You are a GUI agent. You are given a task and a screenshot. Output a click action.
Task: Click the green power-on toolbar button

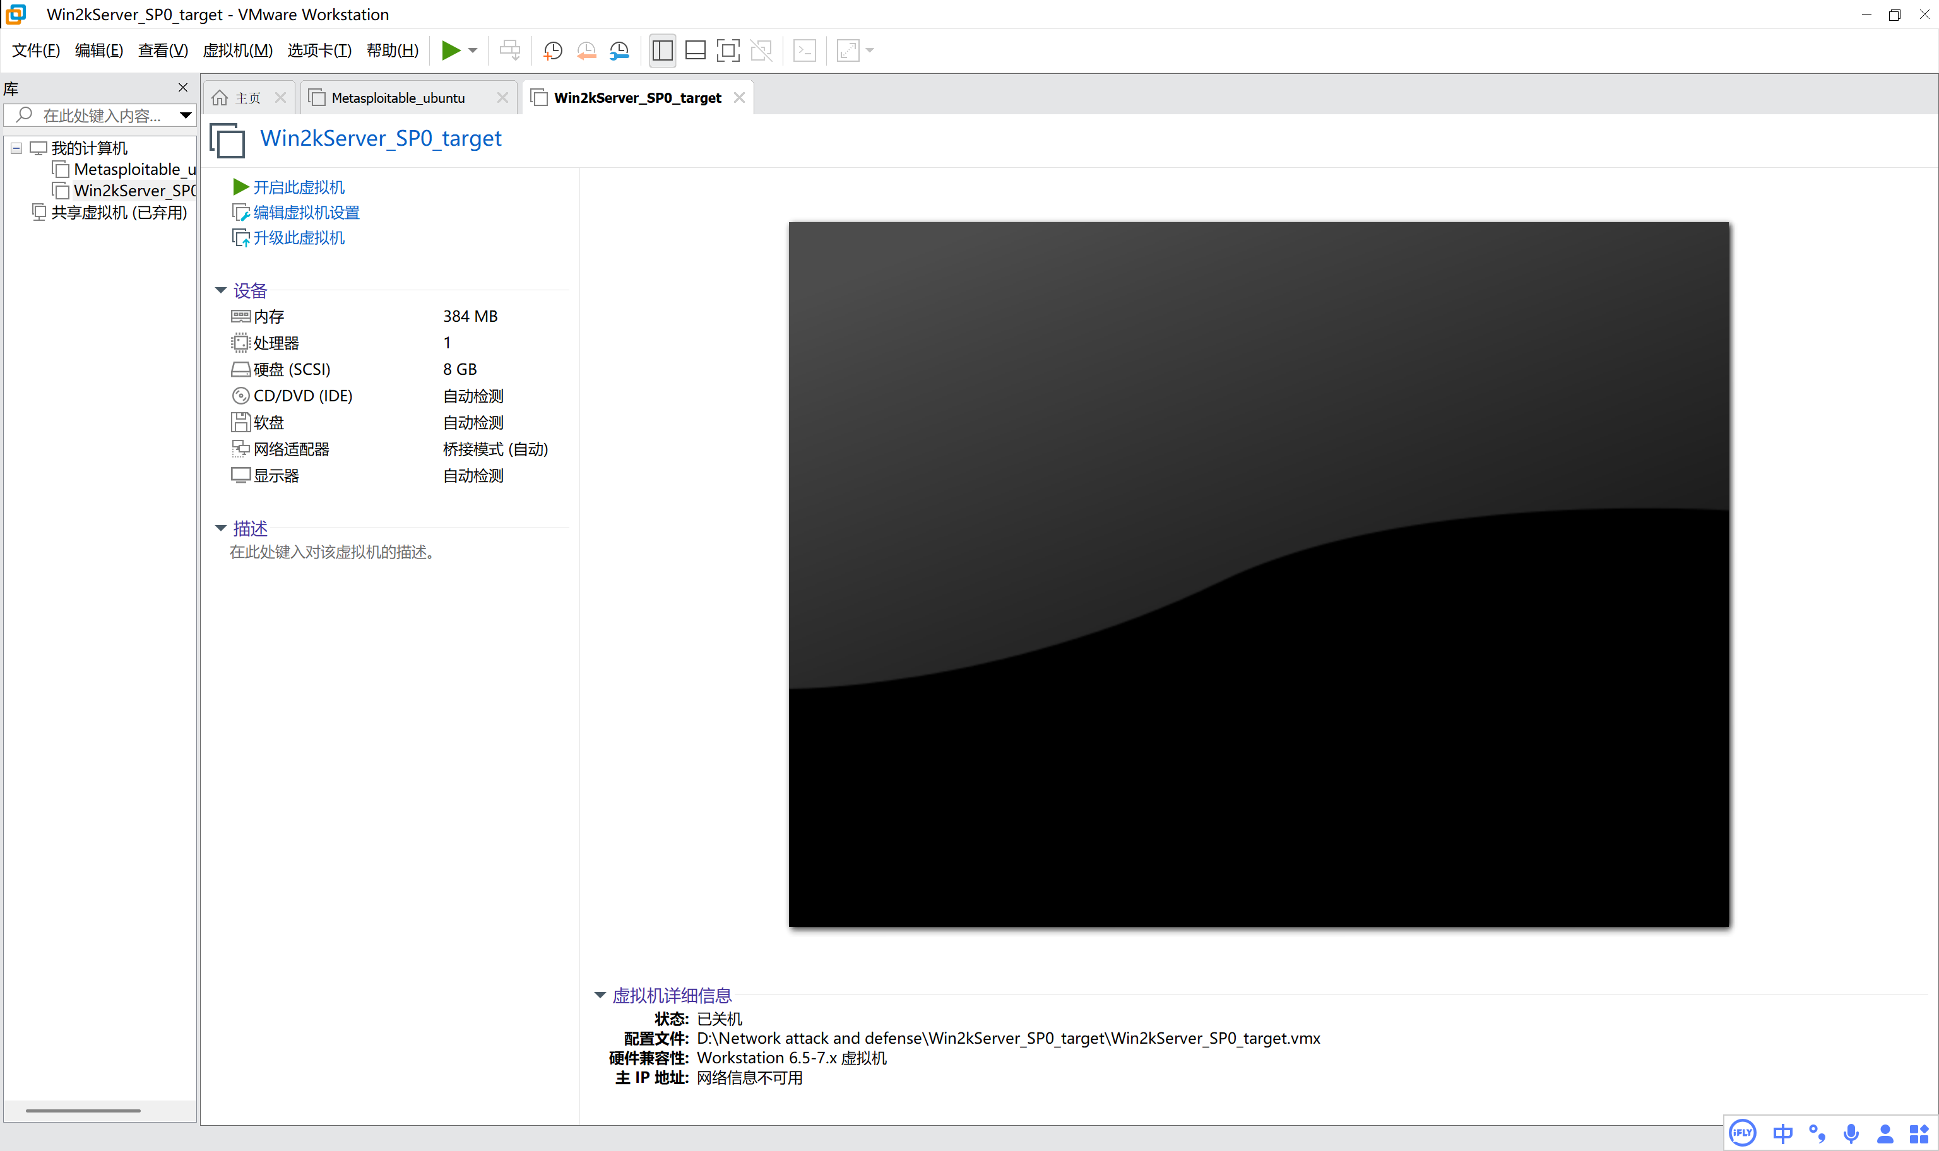[450, 50]
